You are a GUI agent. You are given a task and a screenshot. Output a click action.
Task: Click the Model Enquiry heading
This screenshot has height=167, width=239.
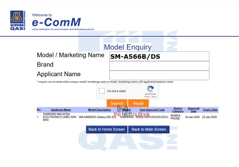pos(128,47)
